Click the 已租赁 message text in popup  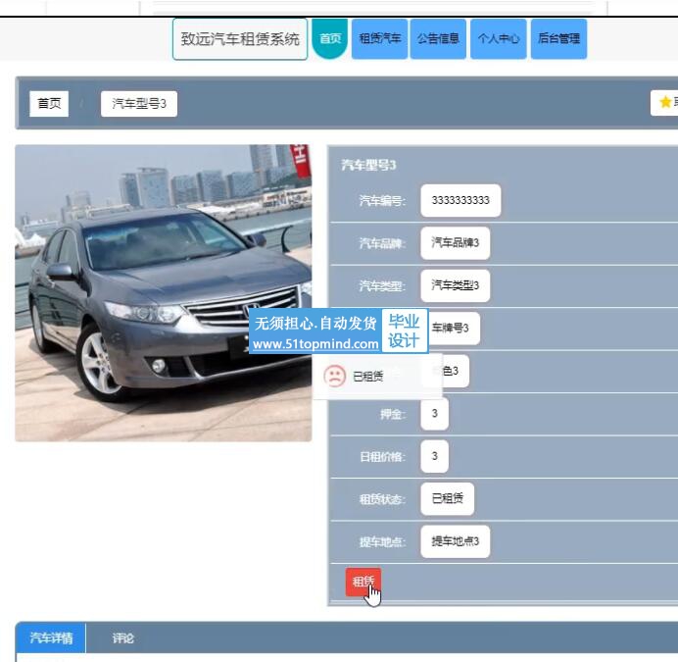coord(368,377)
